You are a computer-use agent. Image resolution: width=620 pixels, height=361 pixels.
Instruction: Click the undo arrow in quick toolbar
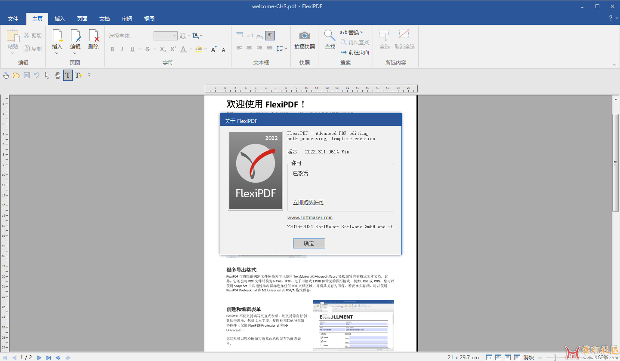tap(37, 76)
